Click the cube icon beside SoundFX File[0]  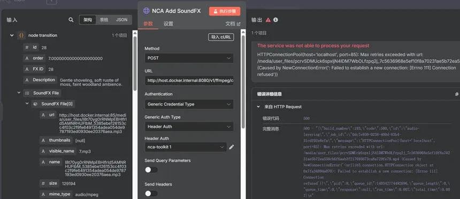pyautogui.click(x=35, y=104)
